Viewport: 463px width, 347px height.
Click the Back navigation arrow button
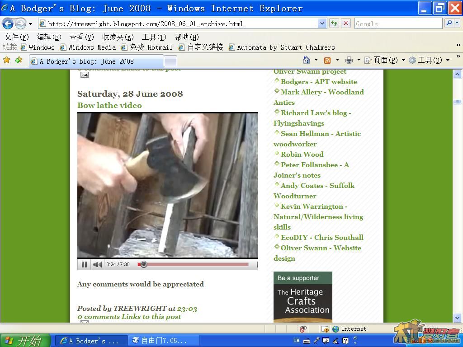coord(8,23)
